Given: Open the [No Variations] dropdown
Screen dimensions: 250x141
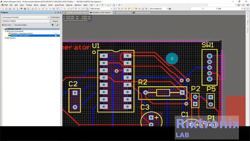Looking at the screenshot, I should click(x=167, y=9).
